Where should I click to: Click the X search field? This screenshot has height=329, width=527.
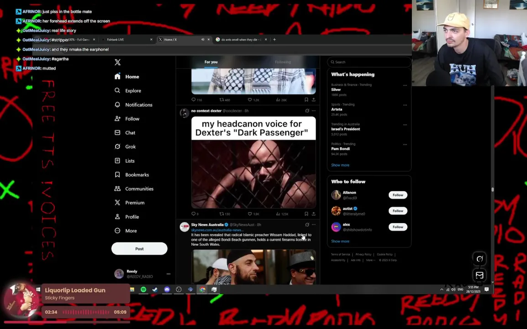click(x=369, y=62)
